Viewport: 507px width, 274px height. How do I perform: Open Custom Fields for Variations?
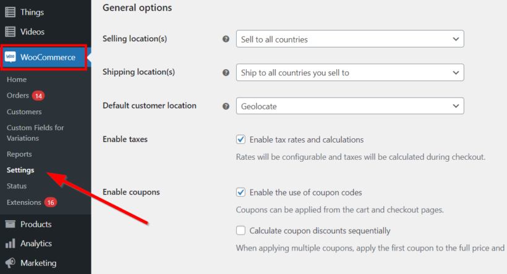click(35, 133)
